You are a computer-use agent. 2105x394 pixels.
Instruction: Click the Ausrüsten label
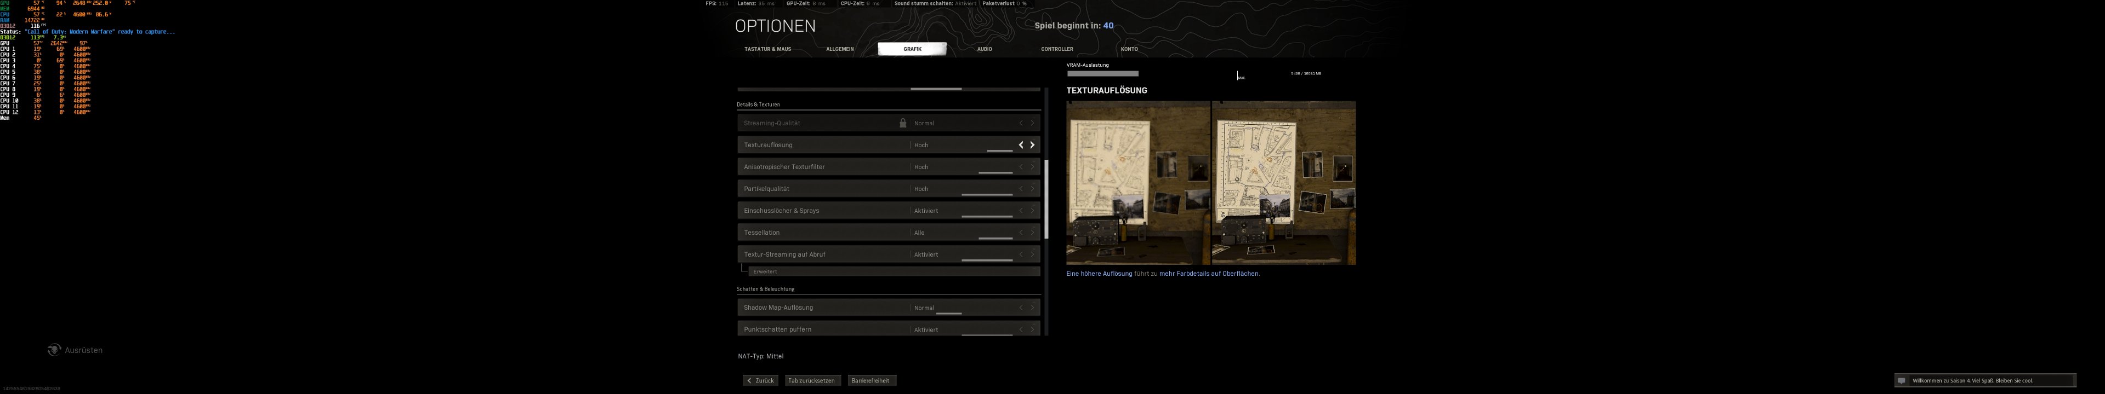coord(83,350)
